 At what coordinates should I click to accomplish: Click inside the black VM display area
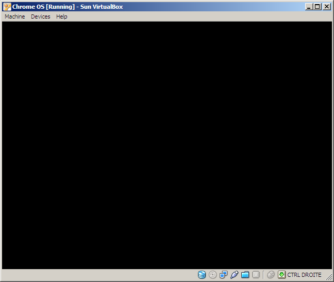(x=167, y=145)
